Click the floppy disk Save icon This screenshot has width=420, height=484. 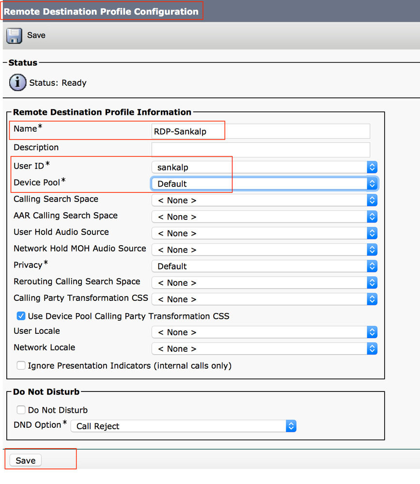[14, 36]
